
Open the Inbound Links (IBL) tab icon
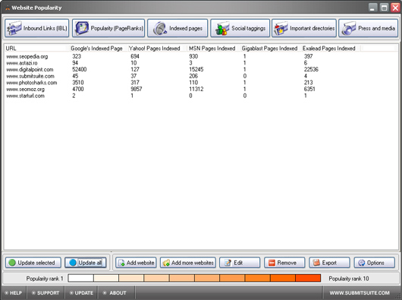click(14, 28)
